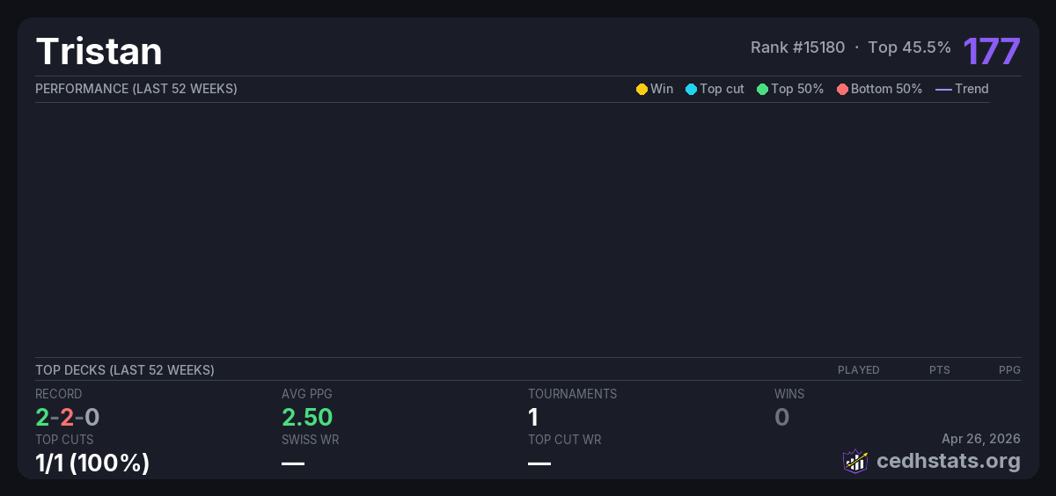Screen dimensions: 1056x496
Task: Click the Apr 26, 2026 date
Action: click(x=980, y=439)
